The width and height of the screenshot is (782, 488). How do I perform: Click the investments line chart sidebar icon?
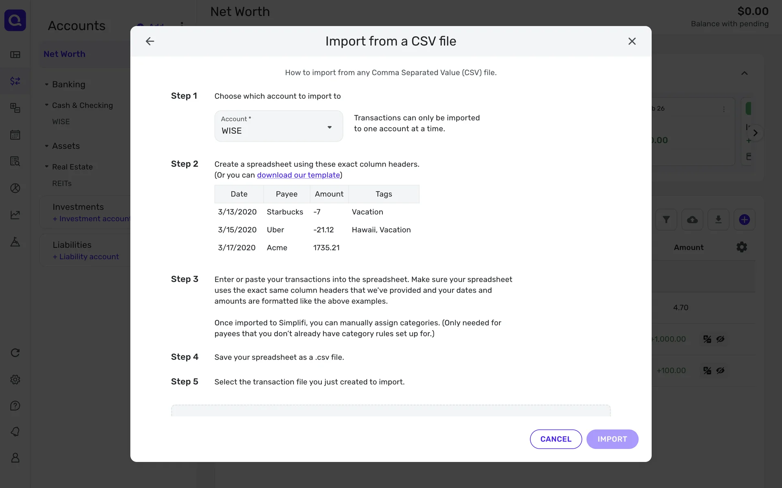[15, 215]
